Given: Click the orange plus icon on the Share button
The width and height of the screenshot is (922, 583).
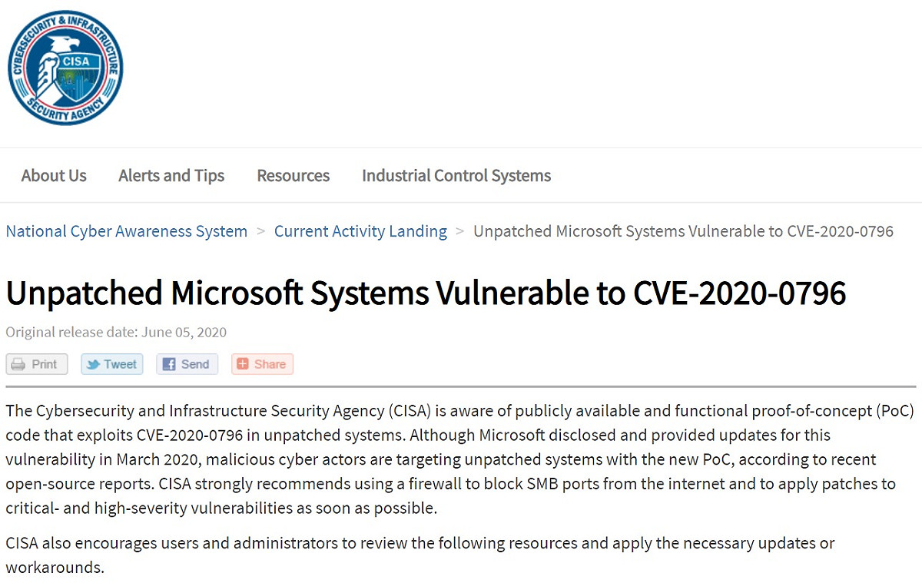Looking at the screenshot, I should (x=243, y=364).
